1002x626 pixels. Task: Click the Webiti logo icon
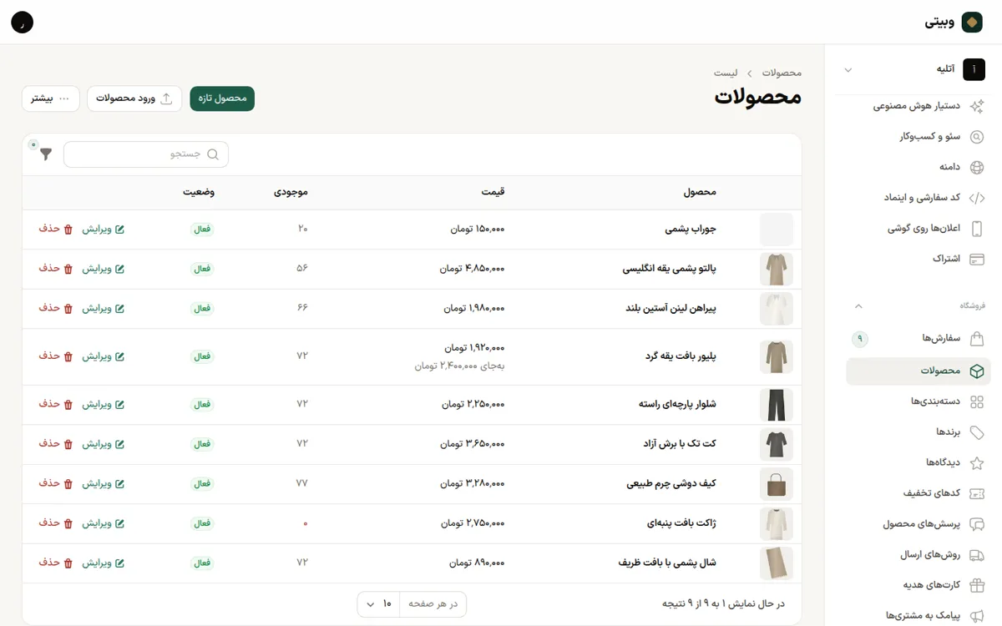click(972, 23)
